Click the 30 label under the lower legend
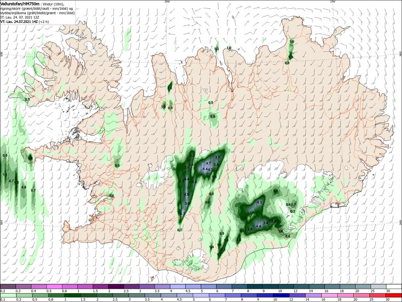Image resolution: width=402 pixels, height=302 pixels. coord(388,300)
